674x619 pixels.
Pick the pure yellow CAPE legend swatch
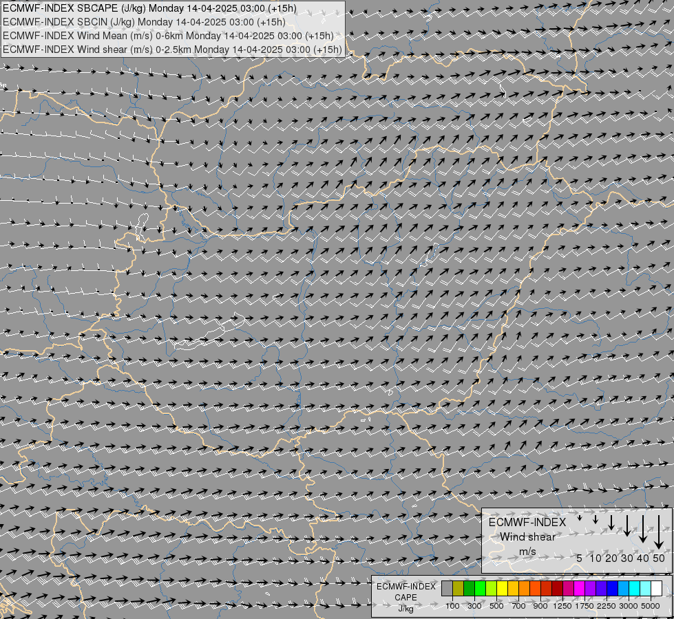tap(502, 589)
